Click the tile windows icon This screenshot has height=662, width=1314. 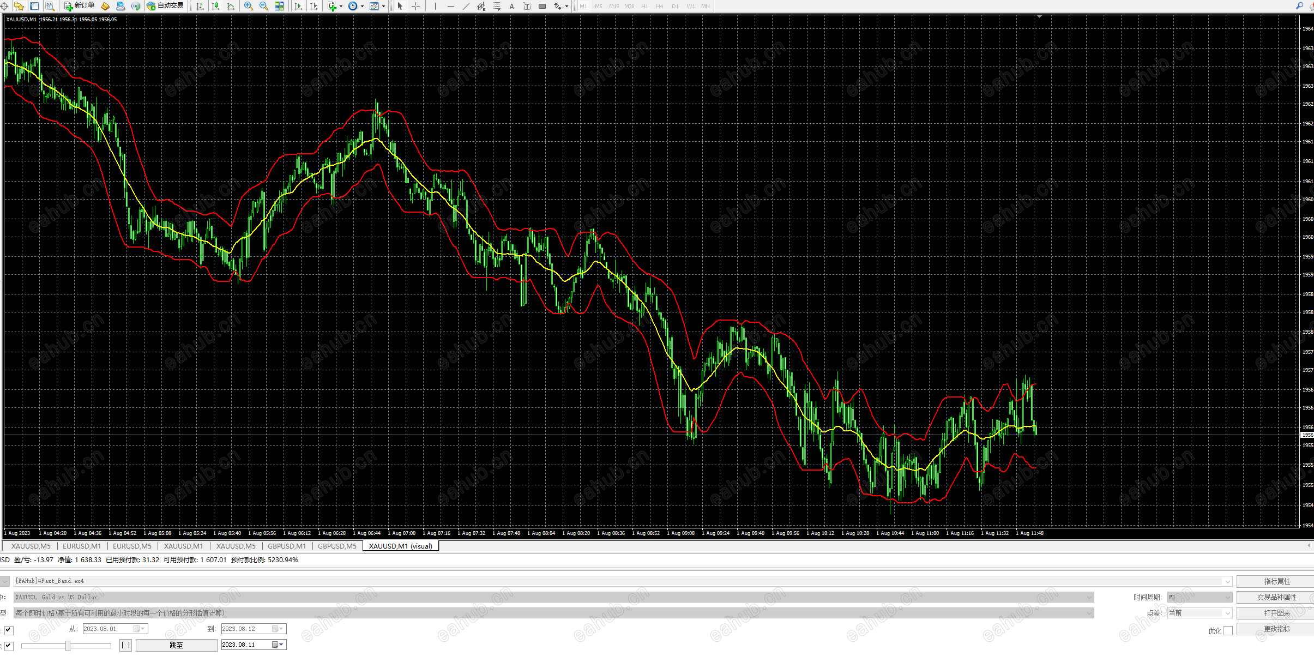pyautogui.click(x=279, y=6)
